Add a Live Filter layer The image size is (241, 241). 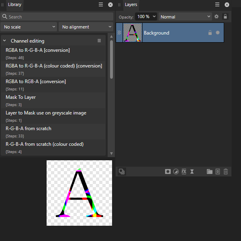click(x=192, y=172)
